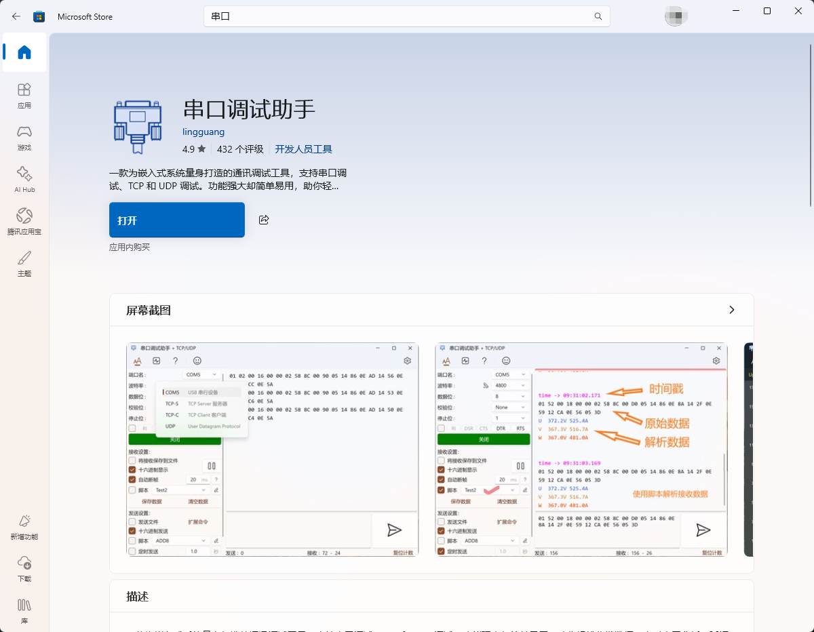
Task: Select the 应用 (Apps) sidebar icon
Action: [x=24, y=95]
